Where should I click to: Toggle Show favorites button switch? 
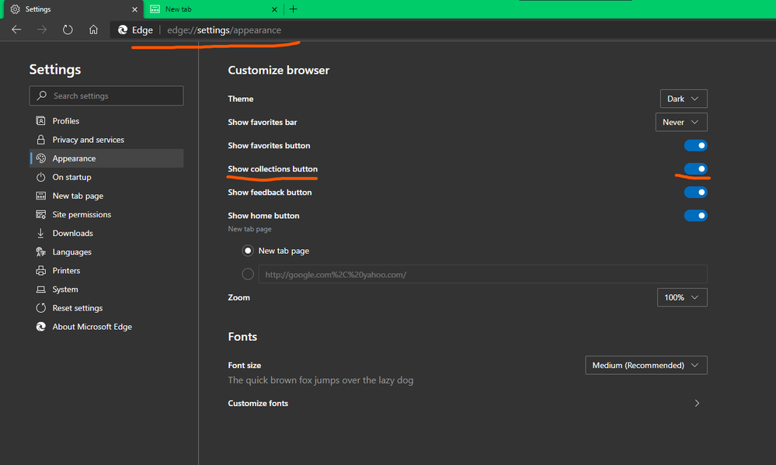tap(695, 145)
